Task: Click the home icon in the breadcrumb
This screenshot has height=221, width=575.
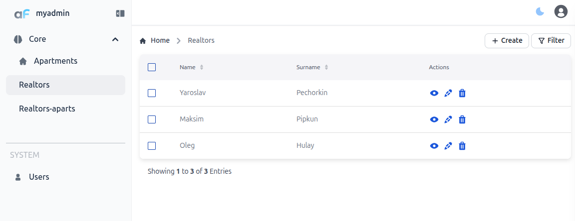Action: 143,41
